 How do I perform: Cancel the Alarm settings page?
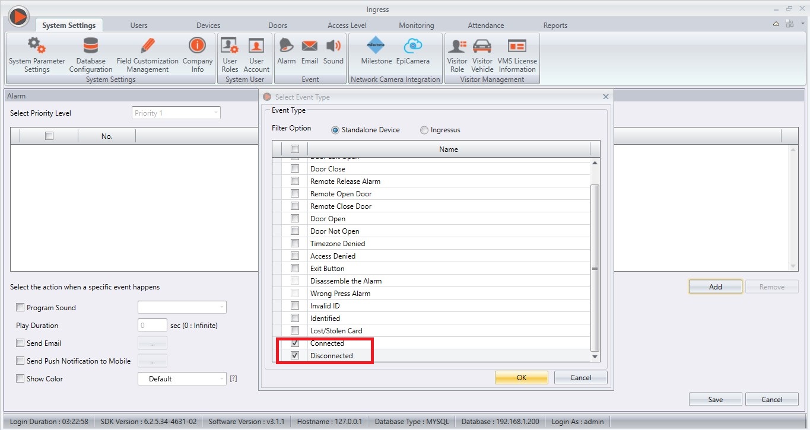772,399
